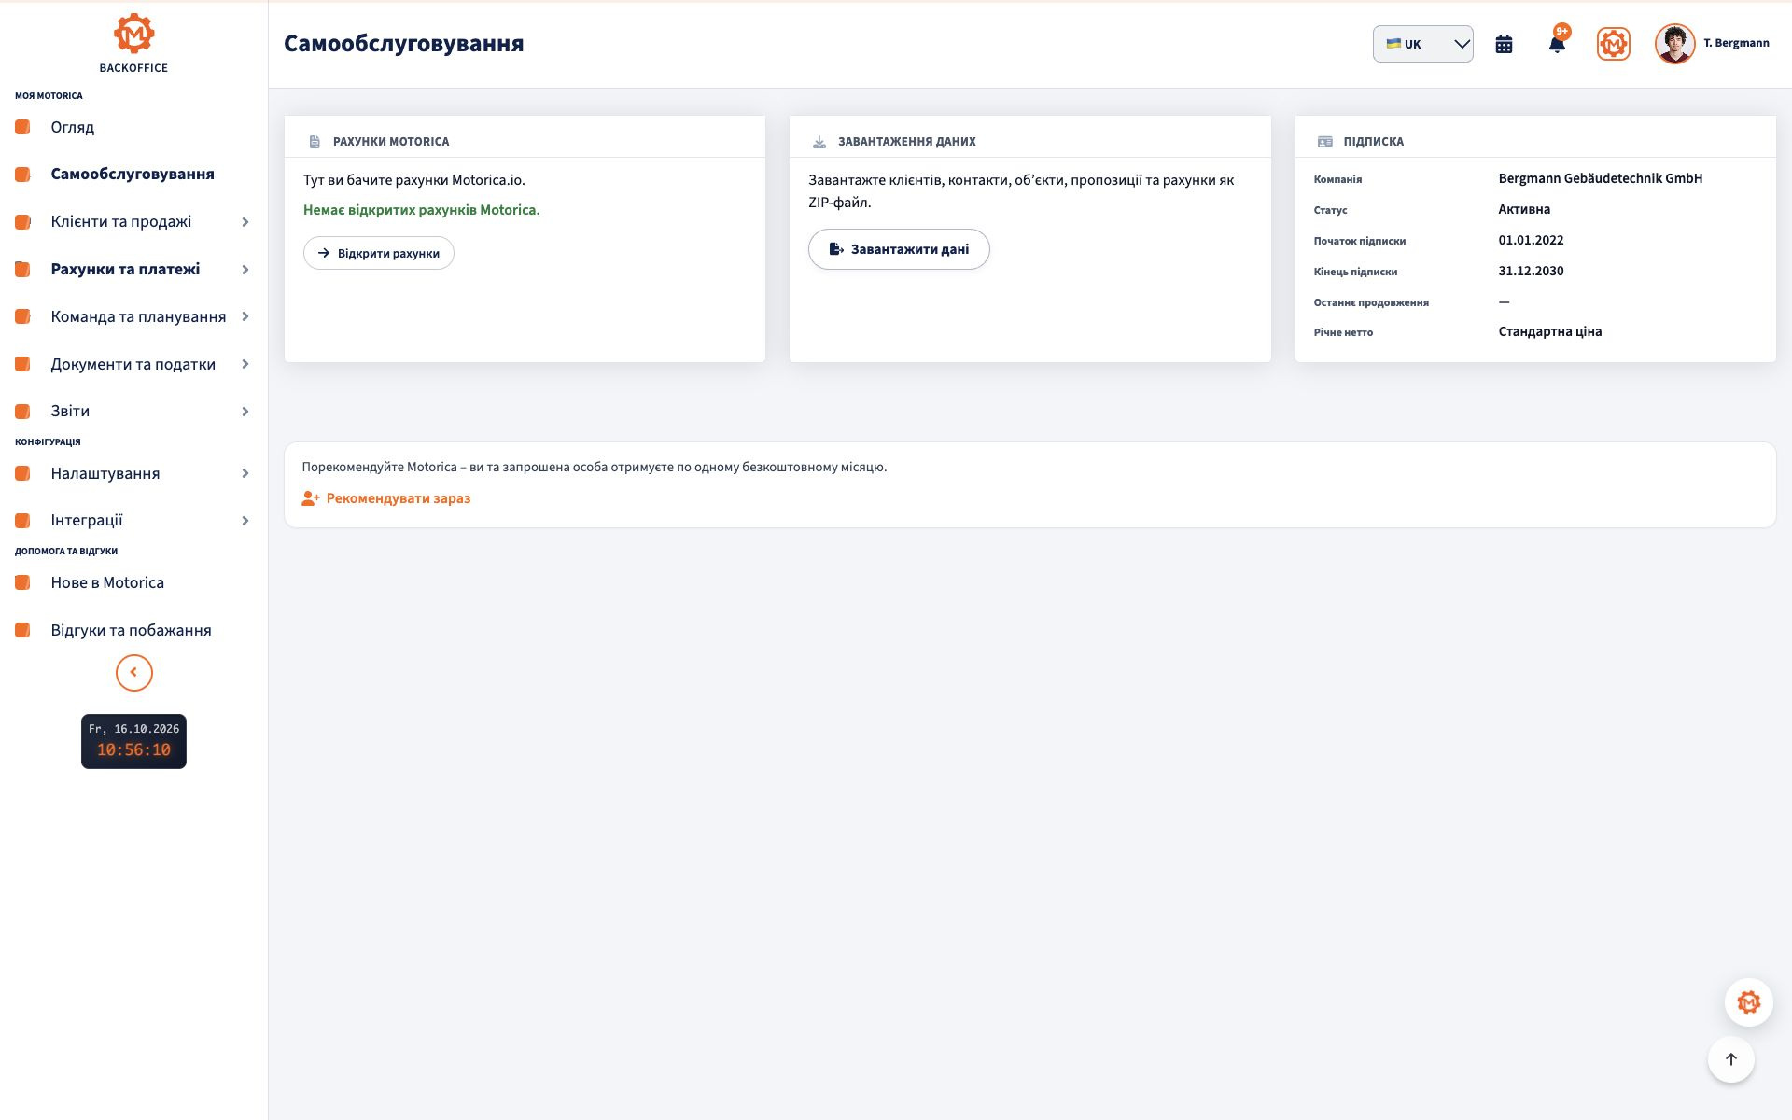Click the orange Motorica gear icon in header
The height and width of the screenshot is (1120, 1792).
(1613, 44)
